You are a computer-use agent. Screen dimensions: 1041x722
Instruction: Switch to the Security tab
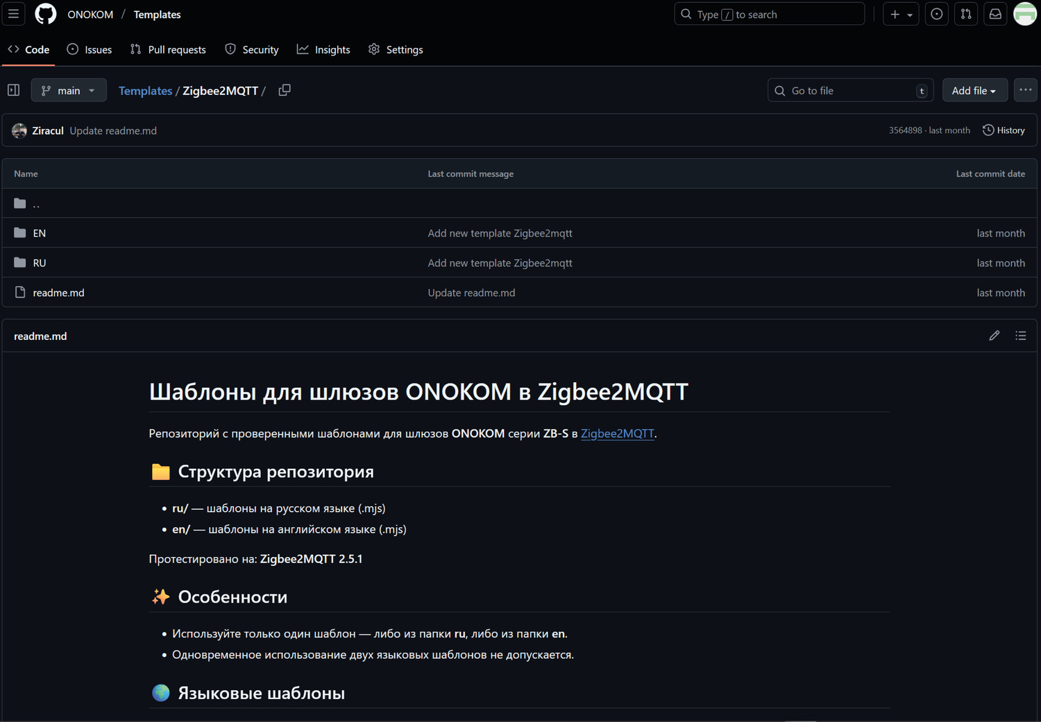[252, 49]
